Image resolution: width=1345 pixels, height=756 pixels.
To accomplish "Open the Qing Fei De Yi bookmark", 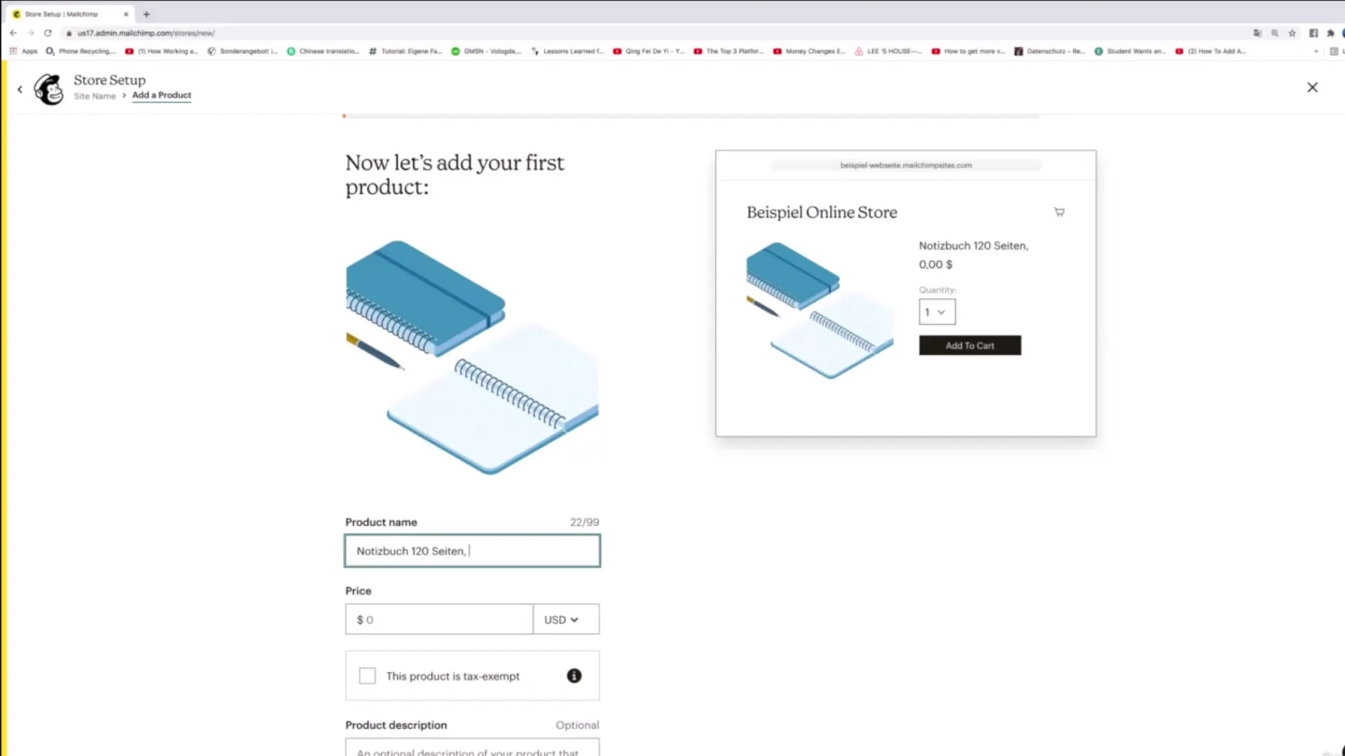I will pyautogui.click(x=649, y=51).
